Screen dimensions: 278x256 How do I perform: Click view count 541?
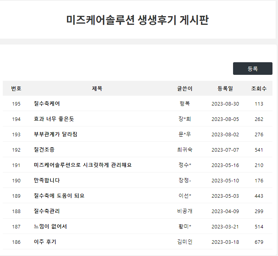(x=259, y=150)
